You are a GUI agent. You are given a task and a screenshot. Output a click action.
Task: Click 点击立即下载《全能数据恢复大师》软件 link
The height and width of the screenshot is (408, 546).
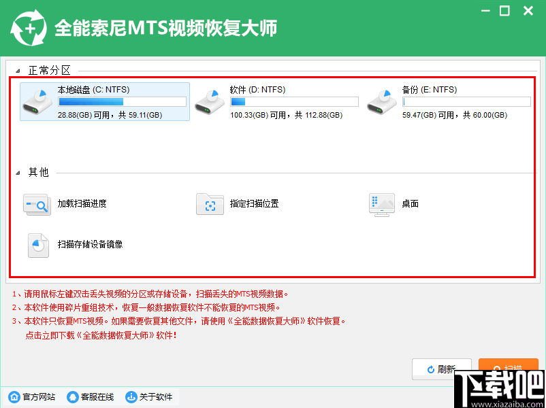click(x=101, y=336)
